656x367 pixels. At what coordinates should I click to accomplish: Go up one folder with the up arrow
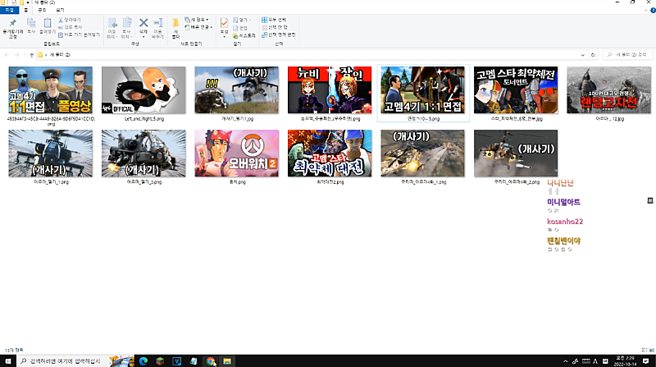(31, 54)
